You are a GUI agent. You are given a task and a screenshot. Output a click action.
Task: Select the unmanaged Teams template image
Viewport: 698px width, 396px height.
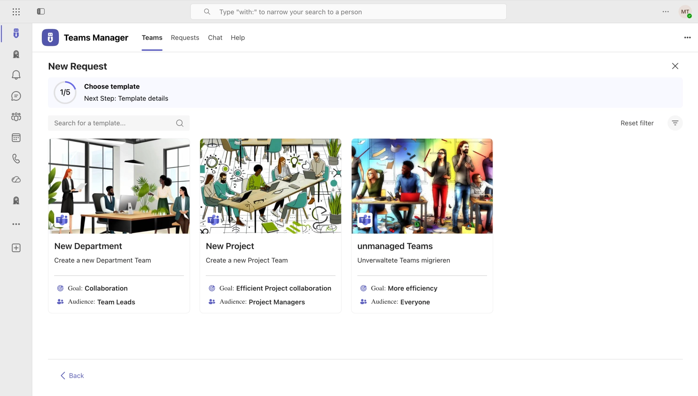(x=422, y=186)
